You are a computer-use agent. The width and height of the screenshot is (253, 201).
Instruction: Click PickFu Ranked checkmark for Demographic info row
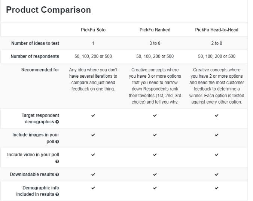[155, 188]
